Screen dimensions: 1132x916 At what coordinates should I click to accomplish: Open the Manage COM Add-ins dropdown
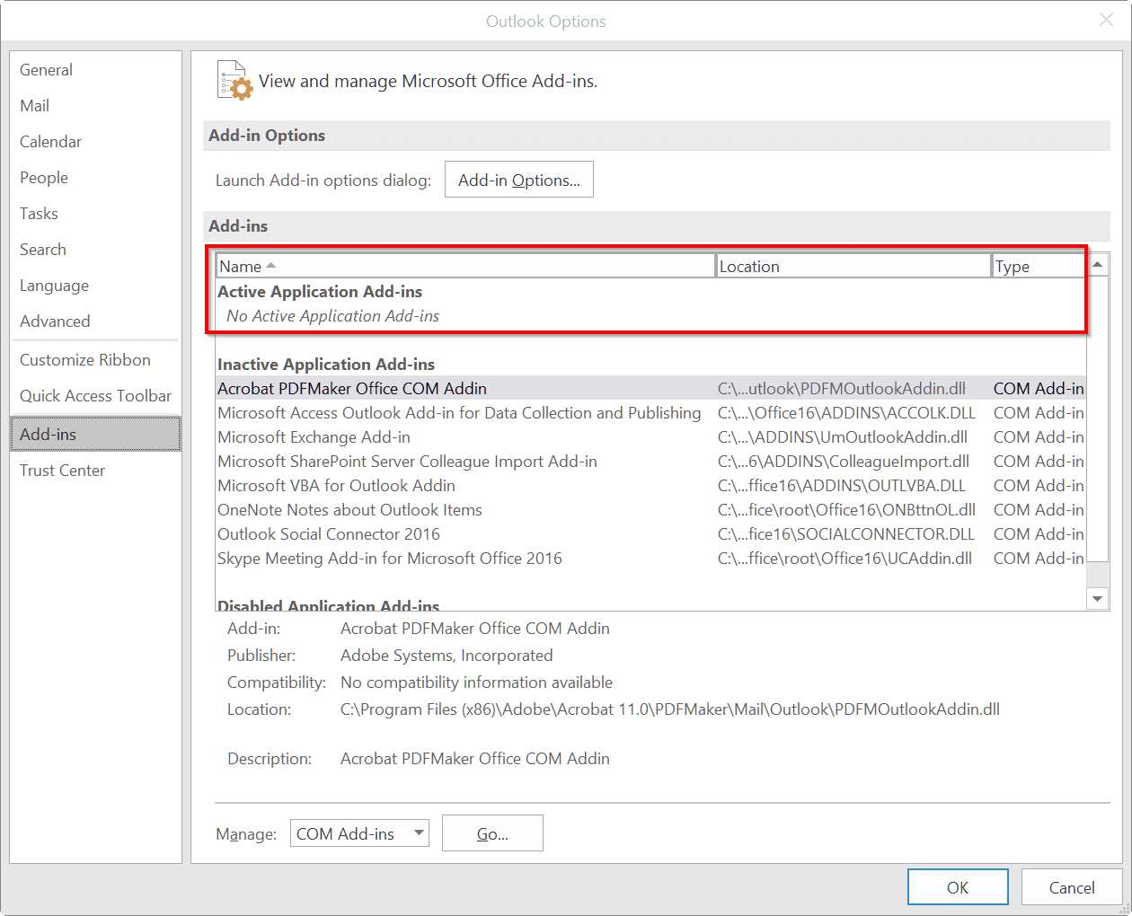click(359, 833)
